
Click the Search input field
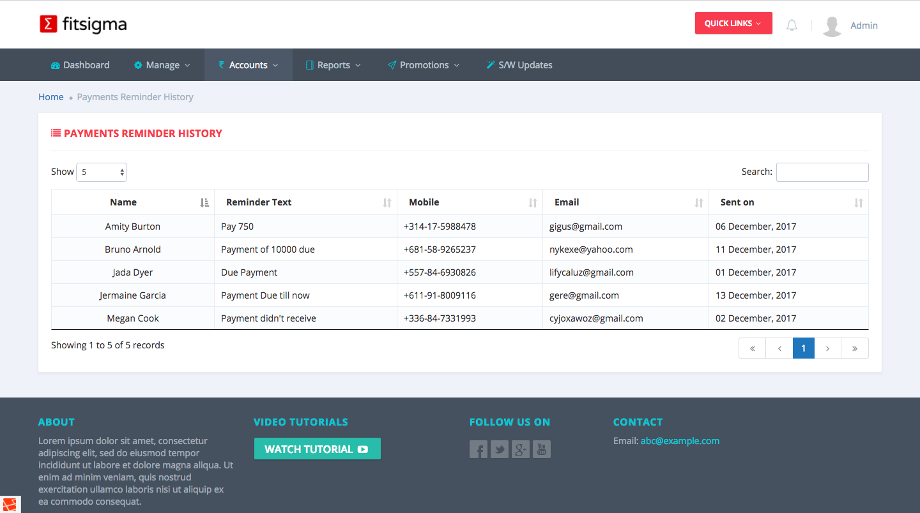(822, 172)
